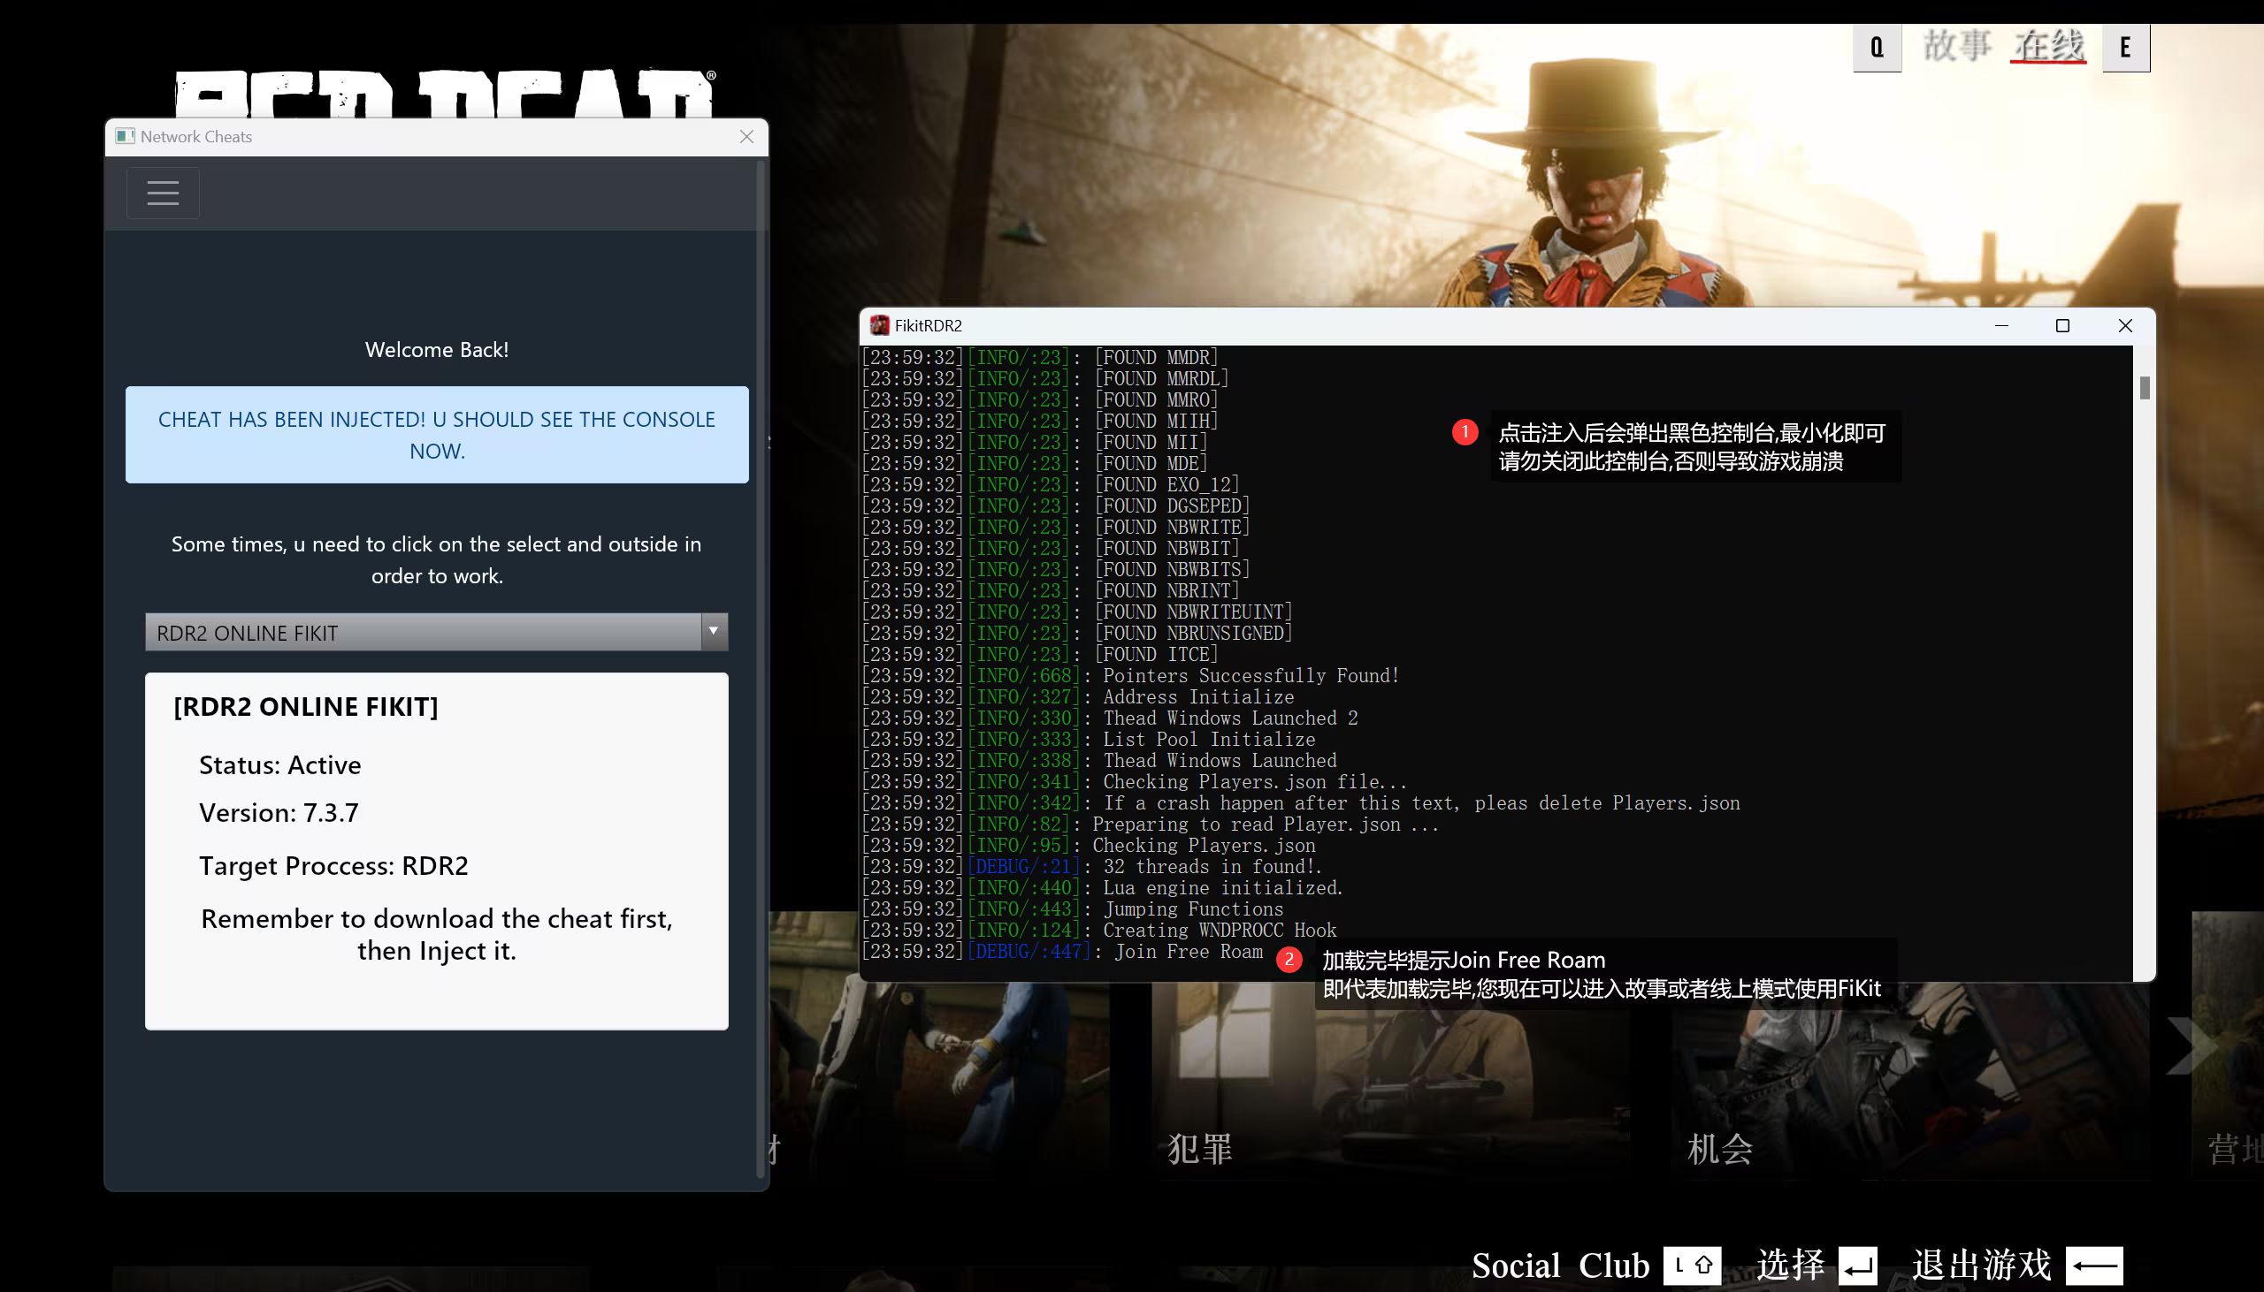Screen dimensions: 2264x1292
Task: Open the RDR2 ONLINE FIKIT select box
Action: point(424,632)
